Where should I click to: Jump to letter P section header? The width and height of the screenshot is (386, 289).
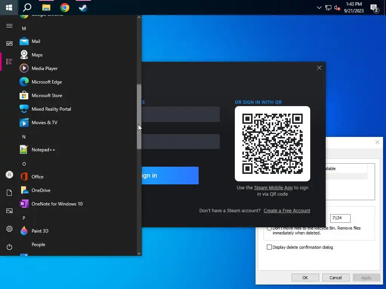pos(24,218)
